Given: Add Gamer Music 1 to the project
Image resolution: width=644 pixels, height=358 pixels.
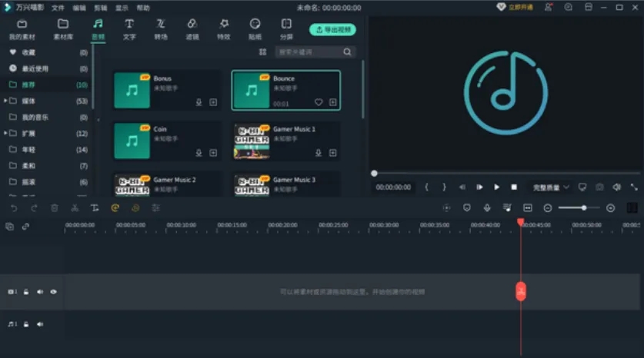Looking at the screenshot, I should tap(332, 153).
